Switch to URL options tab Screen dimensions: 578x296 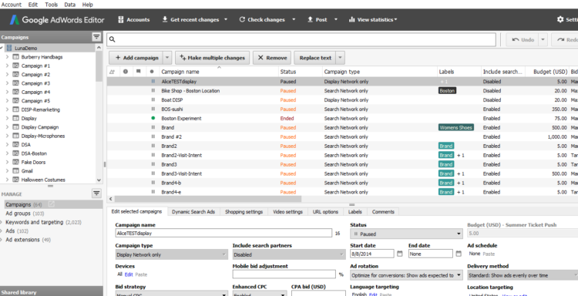coord(325,211)
